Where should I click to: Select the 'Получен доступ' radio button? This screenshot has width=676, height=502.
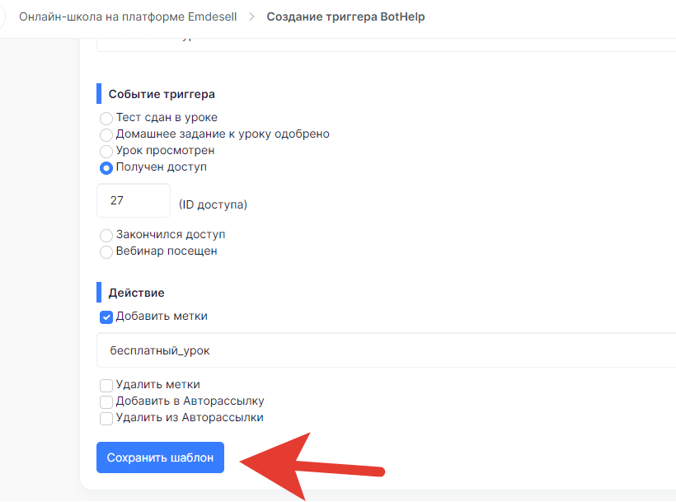point(106,167)
